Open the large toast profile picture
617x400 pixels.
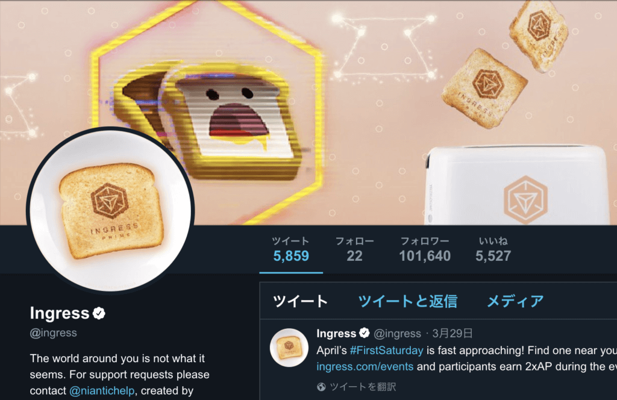[x=110, y=210]
